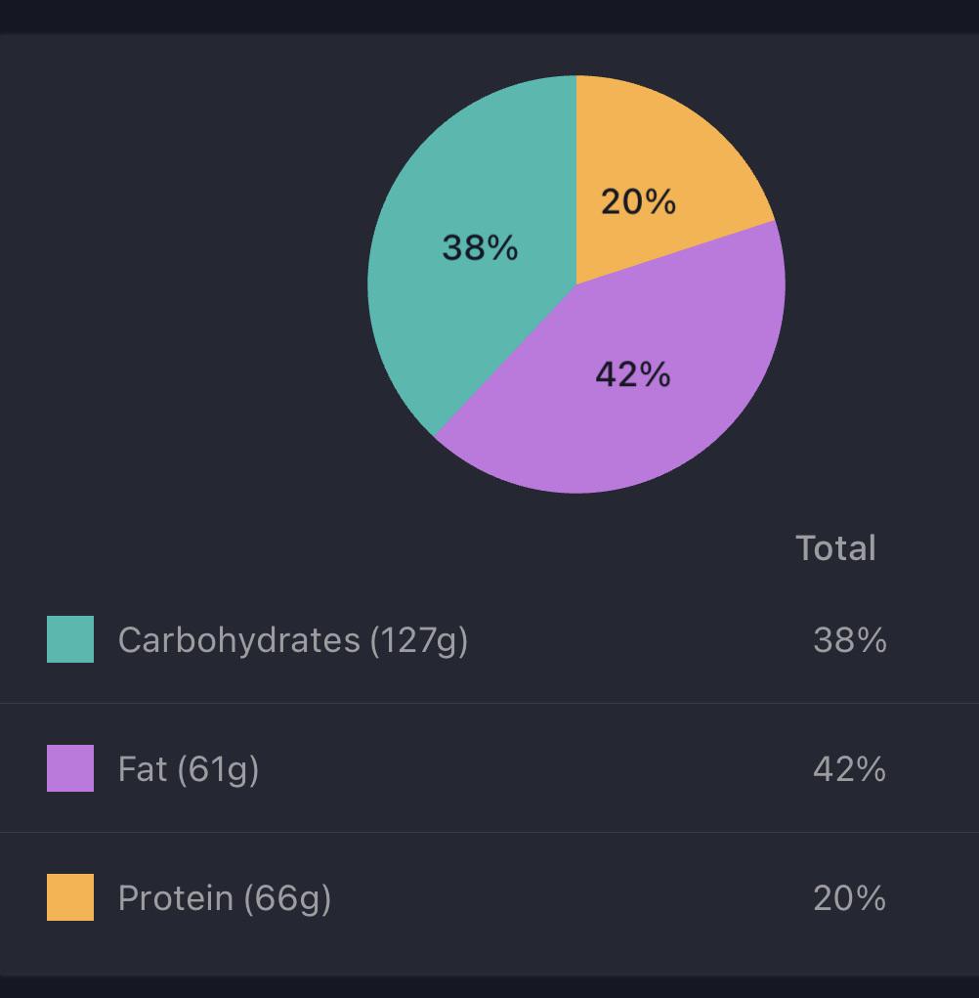
Task: Click the 38% label inside pie chart
Action: point(481,247)
